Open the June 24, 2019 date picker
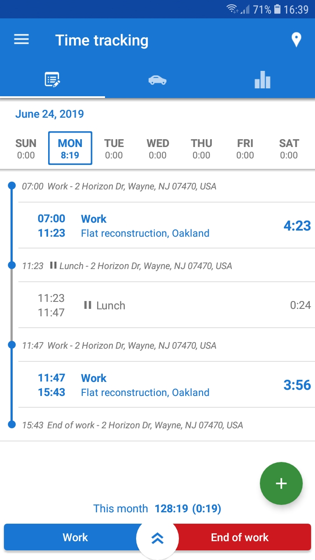 [49, 114]
